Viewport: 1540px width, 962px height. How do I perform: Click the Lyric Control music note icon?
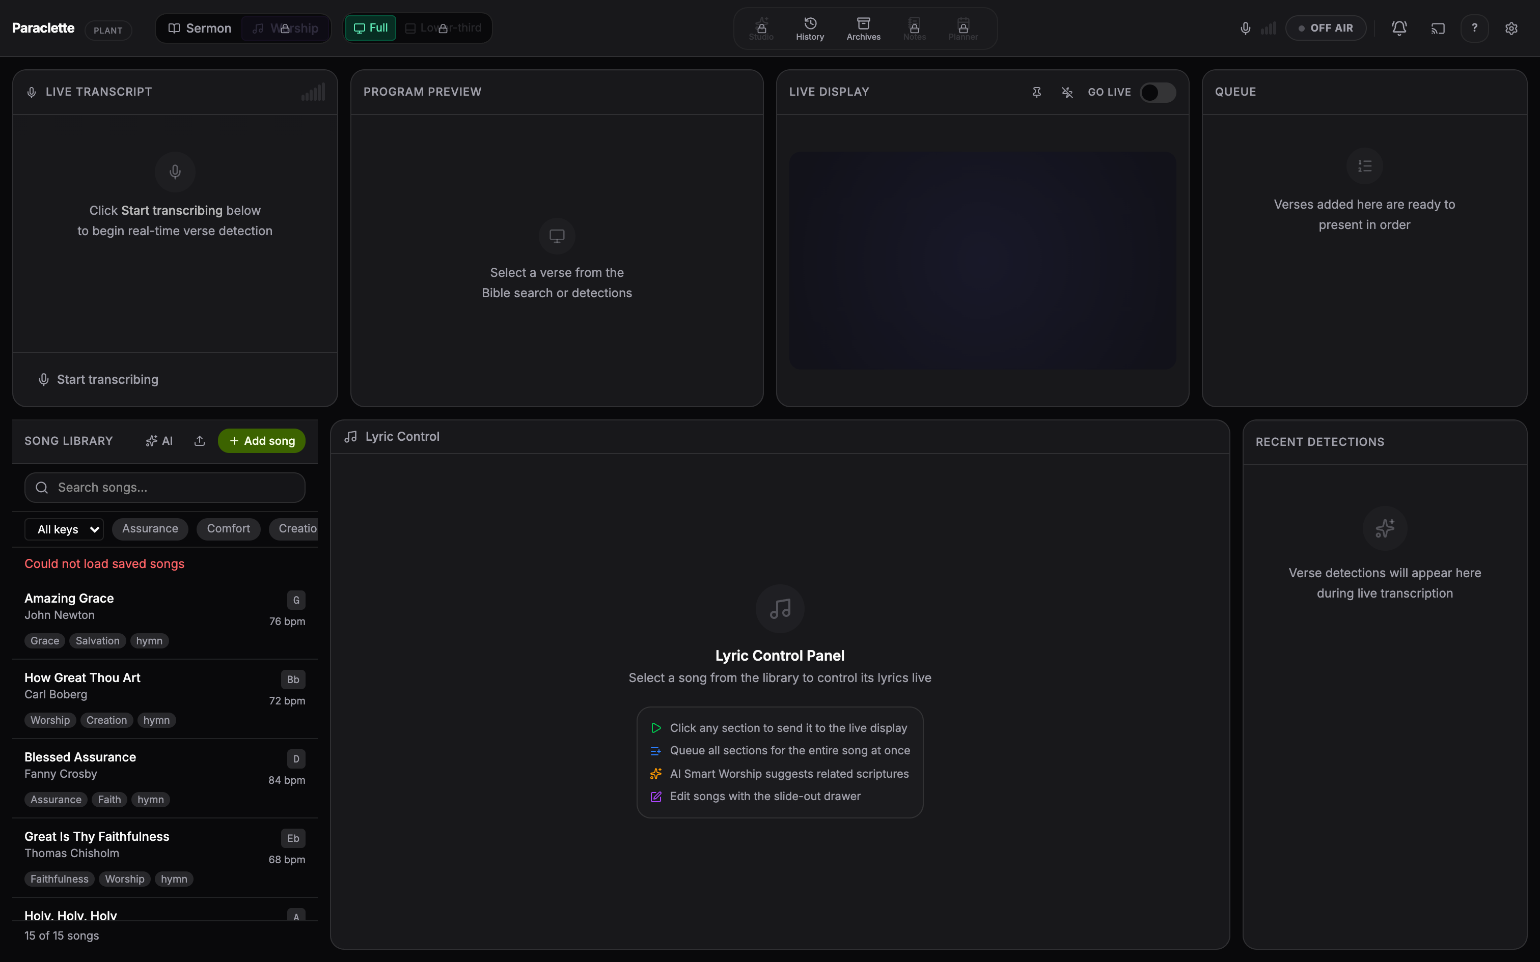(351, 437)
